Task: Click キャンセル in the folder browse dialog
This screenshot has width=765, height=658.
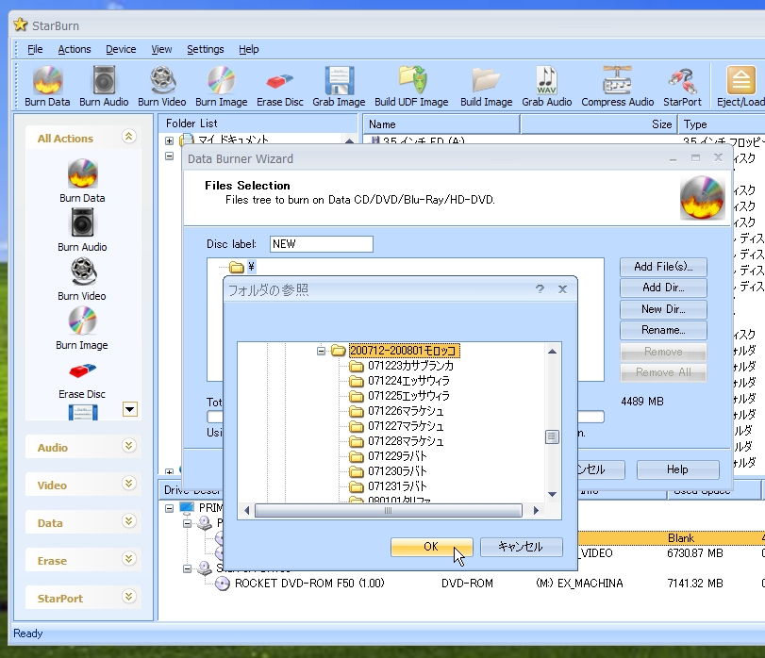Action: coord(521,547)
